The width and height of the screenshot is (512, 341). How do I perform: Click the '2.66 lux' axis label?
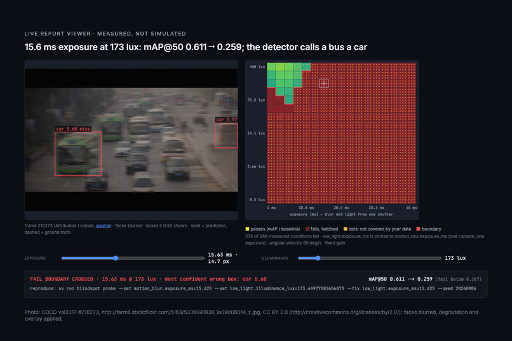point(256,167)
